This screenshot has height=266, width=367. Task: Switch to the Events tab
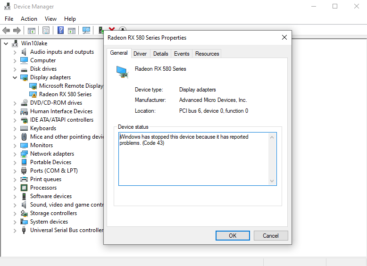[x=182, y=54]
